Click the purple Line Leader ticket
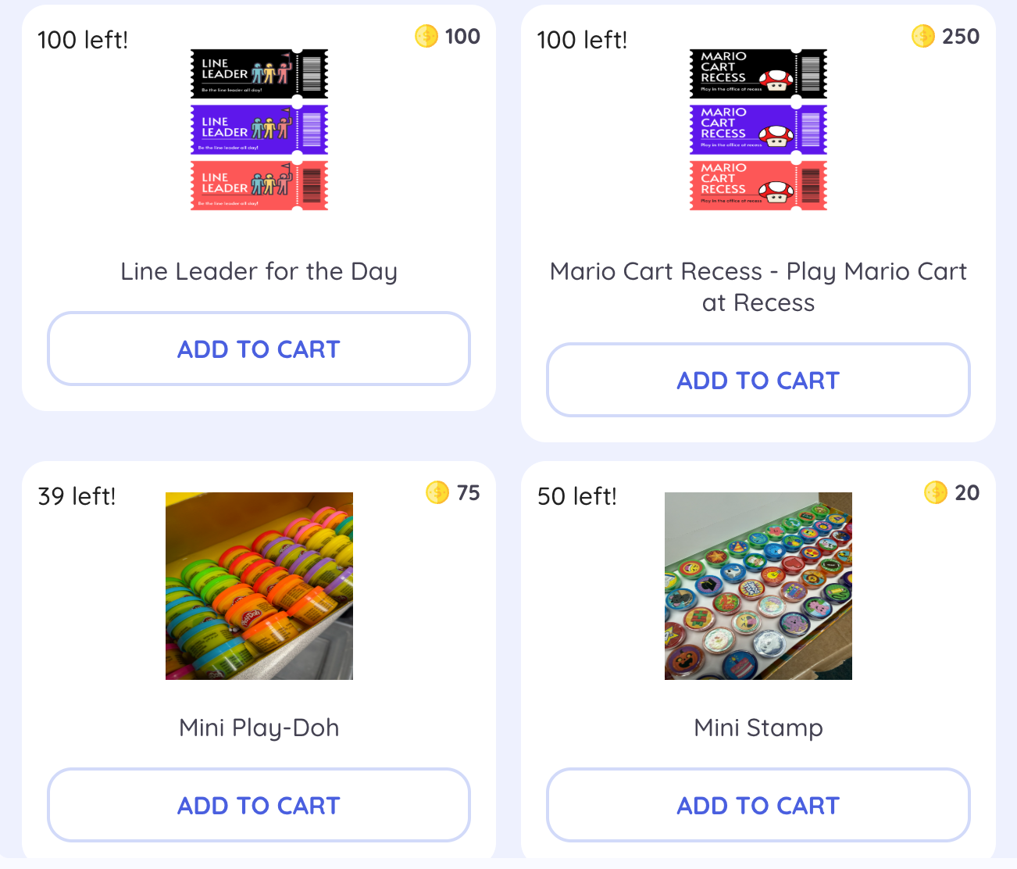Screen dimensions: 1017x869 point(259,130)
